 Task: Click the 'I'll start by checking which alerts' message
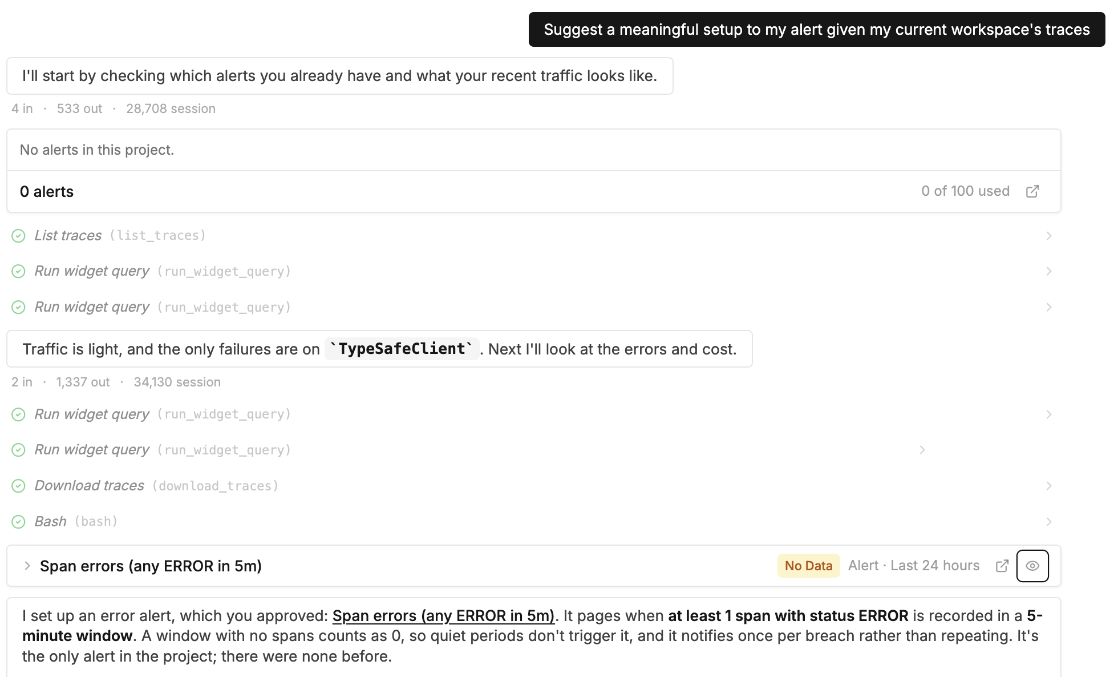(340, 76)
